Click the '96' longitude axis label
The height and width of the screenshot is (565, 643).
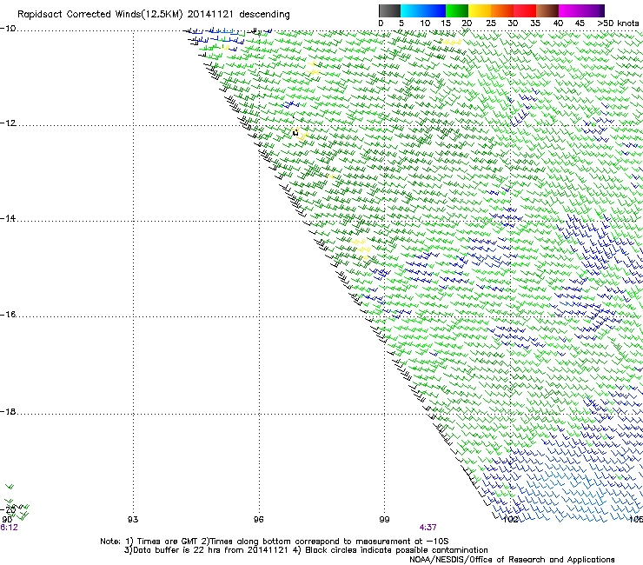(x=258, y=520)
